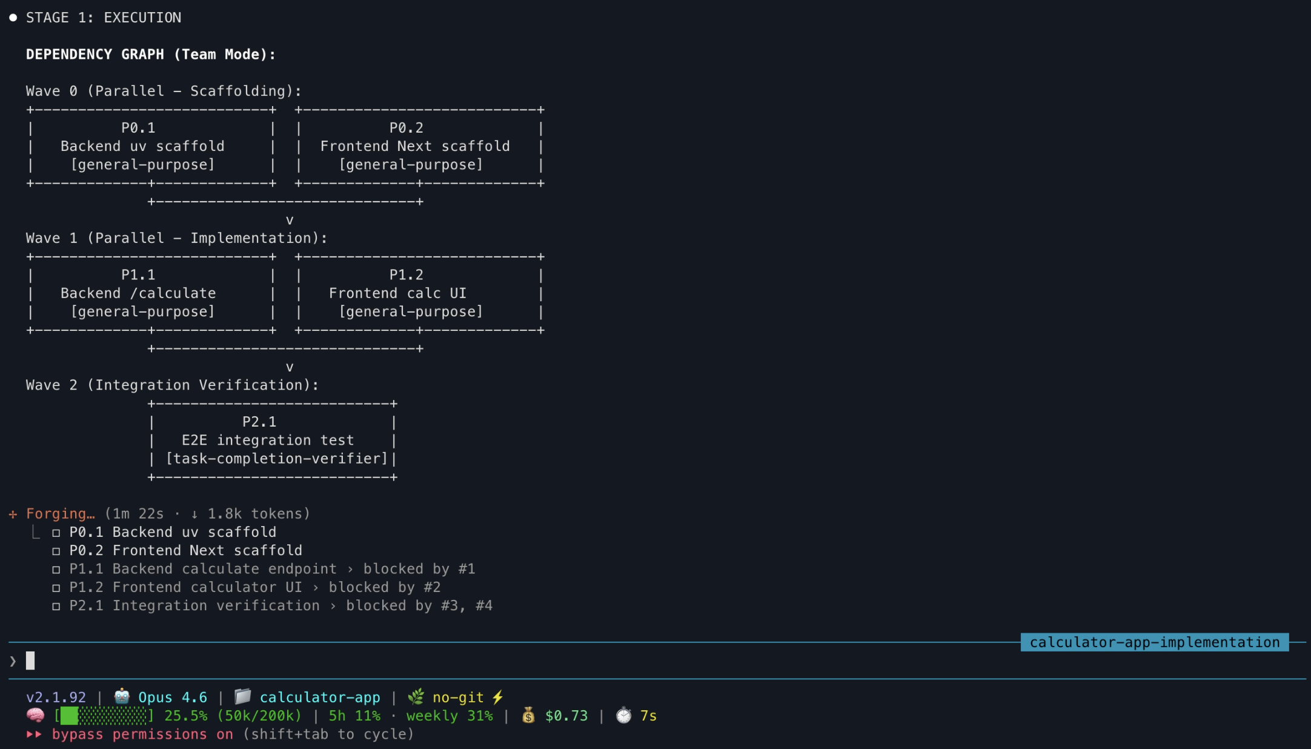
Task: Click the P2.1 label in the graph box
Action: 259,422
